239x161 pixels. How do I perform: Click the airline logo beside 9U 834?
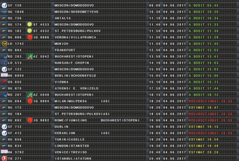(4, 146)
